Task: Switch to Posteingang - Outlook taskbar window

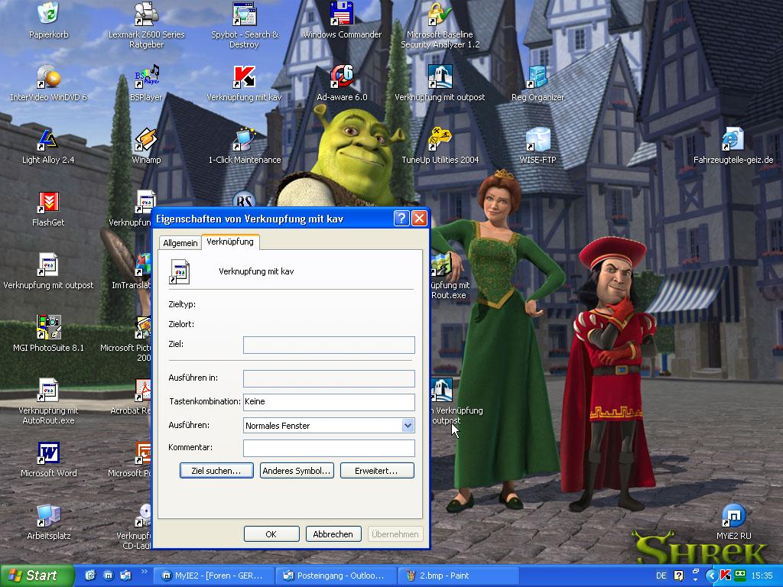Action: tap(336, 576)
